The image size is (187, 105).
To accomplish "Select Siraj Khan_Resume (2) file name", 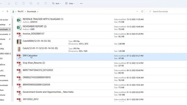I will pyautogui.click(x=34, y=63).
